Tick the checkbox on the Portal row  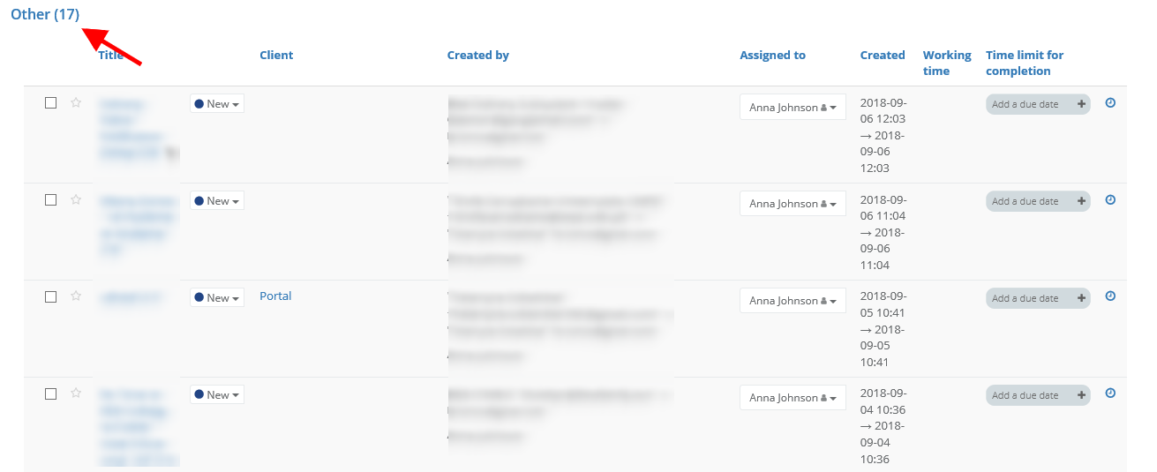click(x=51, y=297)
